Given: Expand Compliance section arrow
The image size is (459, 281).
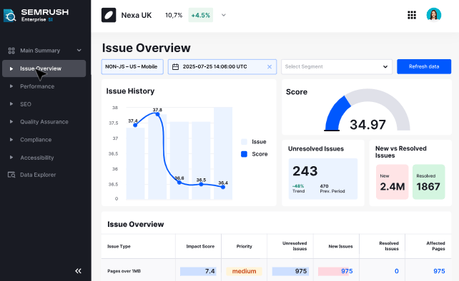Looking at the screenshot, I should click(11, 140).
